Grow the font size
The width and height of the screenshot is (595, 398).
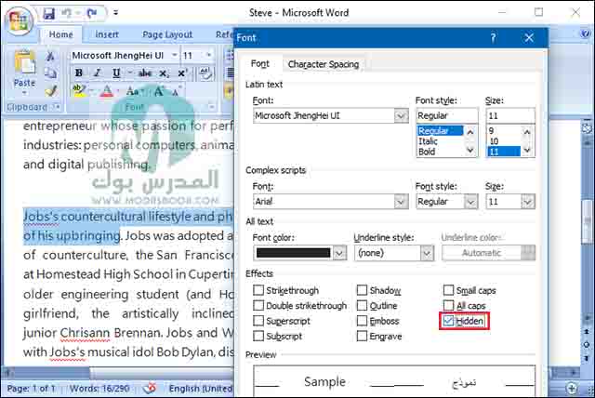pyautogui.click(x=159, y=91)
